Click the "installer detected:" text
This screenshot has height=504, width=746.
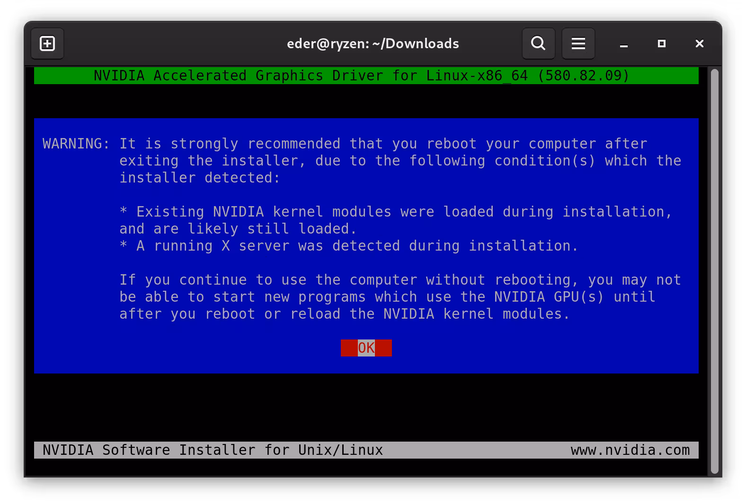(x=200, y=178)
